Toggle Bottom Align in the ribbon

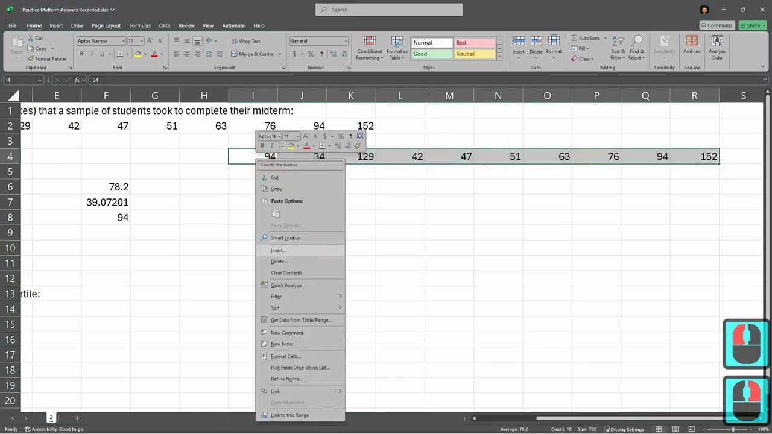tap(197, 41)
